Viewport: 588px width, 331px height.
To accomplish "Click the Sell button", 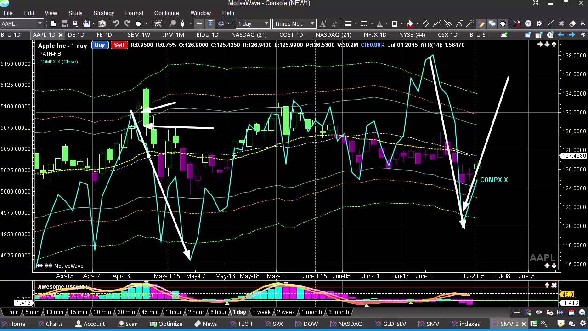I will [x=119, y=45].
